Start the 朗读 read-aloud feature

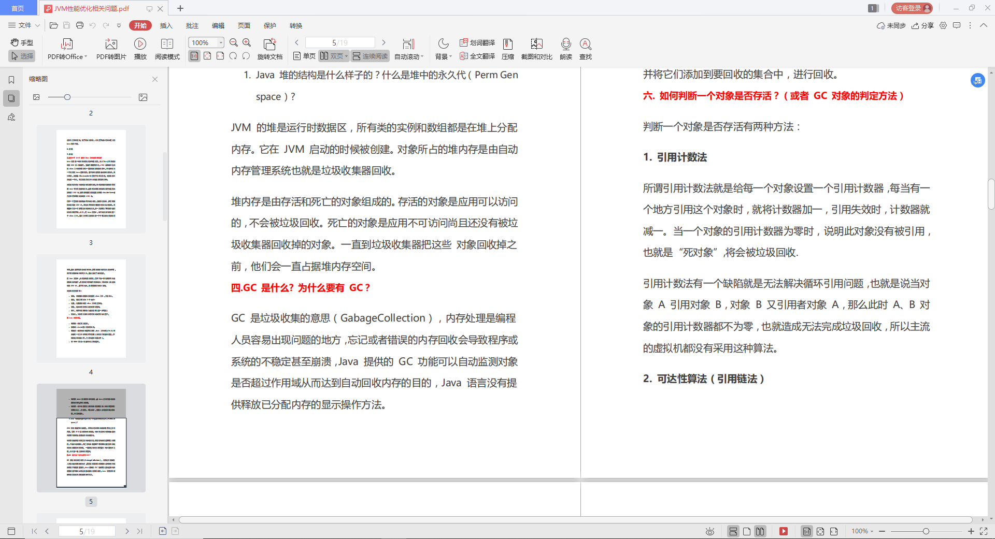[566, 49]
